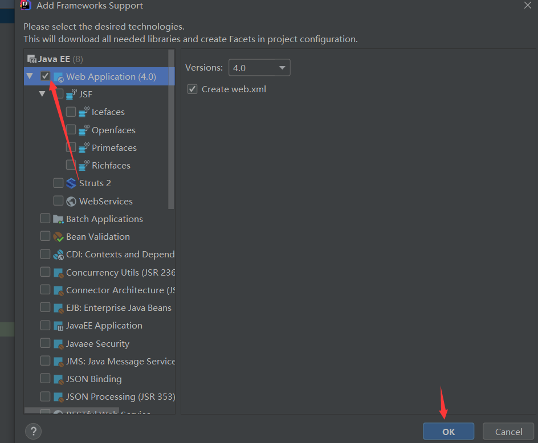Click the JSF framework icon
Screen dimensions: 538x443
click(x=71, y=95)
